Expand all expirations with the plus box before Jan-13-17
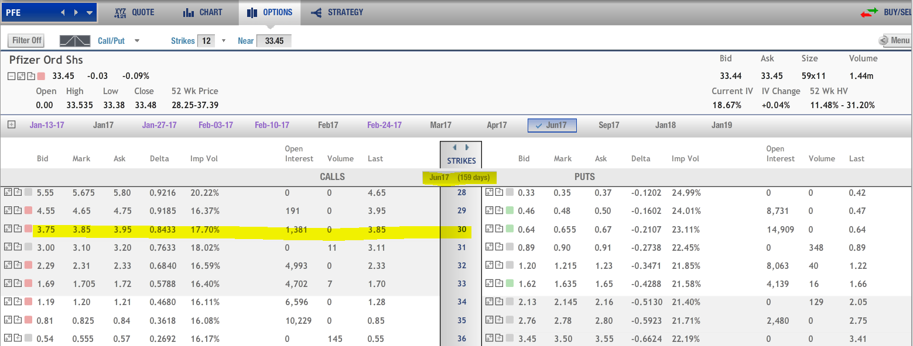Screen dimensions: 913x346 (12, 124)
